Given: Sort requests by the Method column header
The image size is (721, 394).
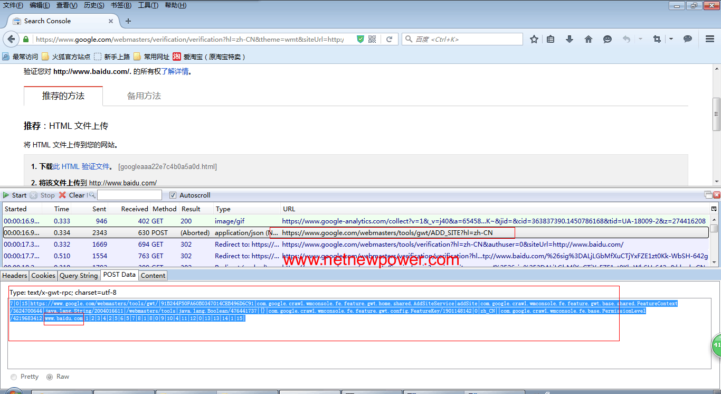Looking at the screenshot, I should coord(164,209).
